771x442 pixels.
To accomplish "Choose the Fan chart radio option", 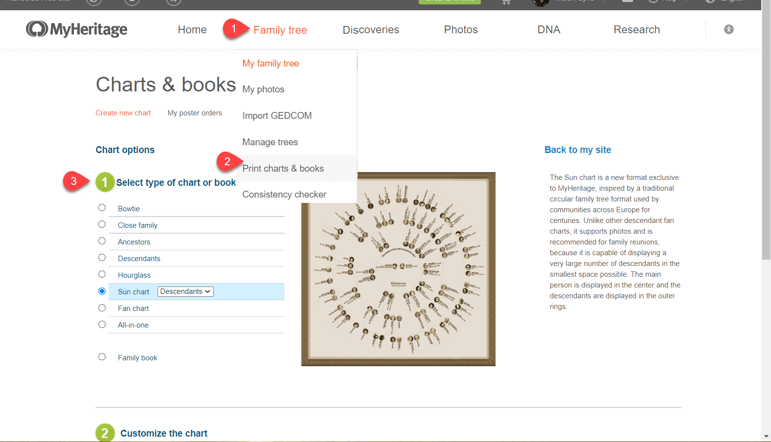I will pos(102,308).
